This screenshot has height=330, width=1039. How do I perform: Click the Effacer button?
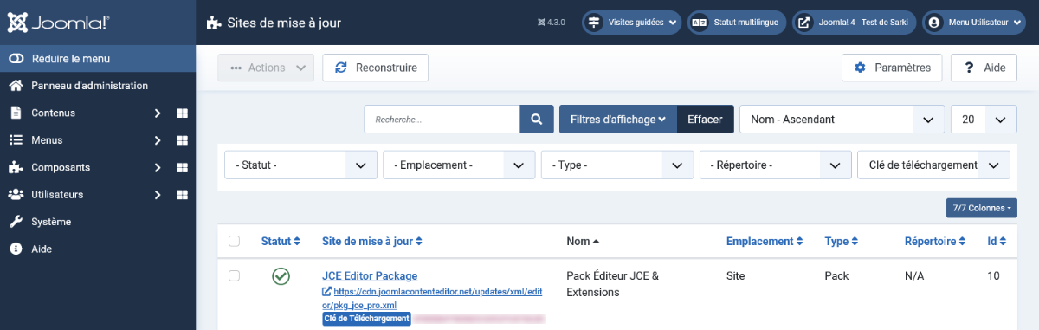[705, 120]
